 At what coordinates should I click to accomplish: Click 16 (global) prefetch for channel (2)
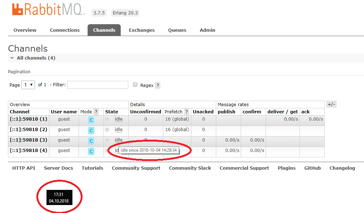coord(177,130)
